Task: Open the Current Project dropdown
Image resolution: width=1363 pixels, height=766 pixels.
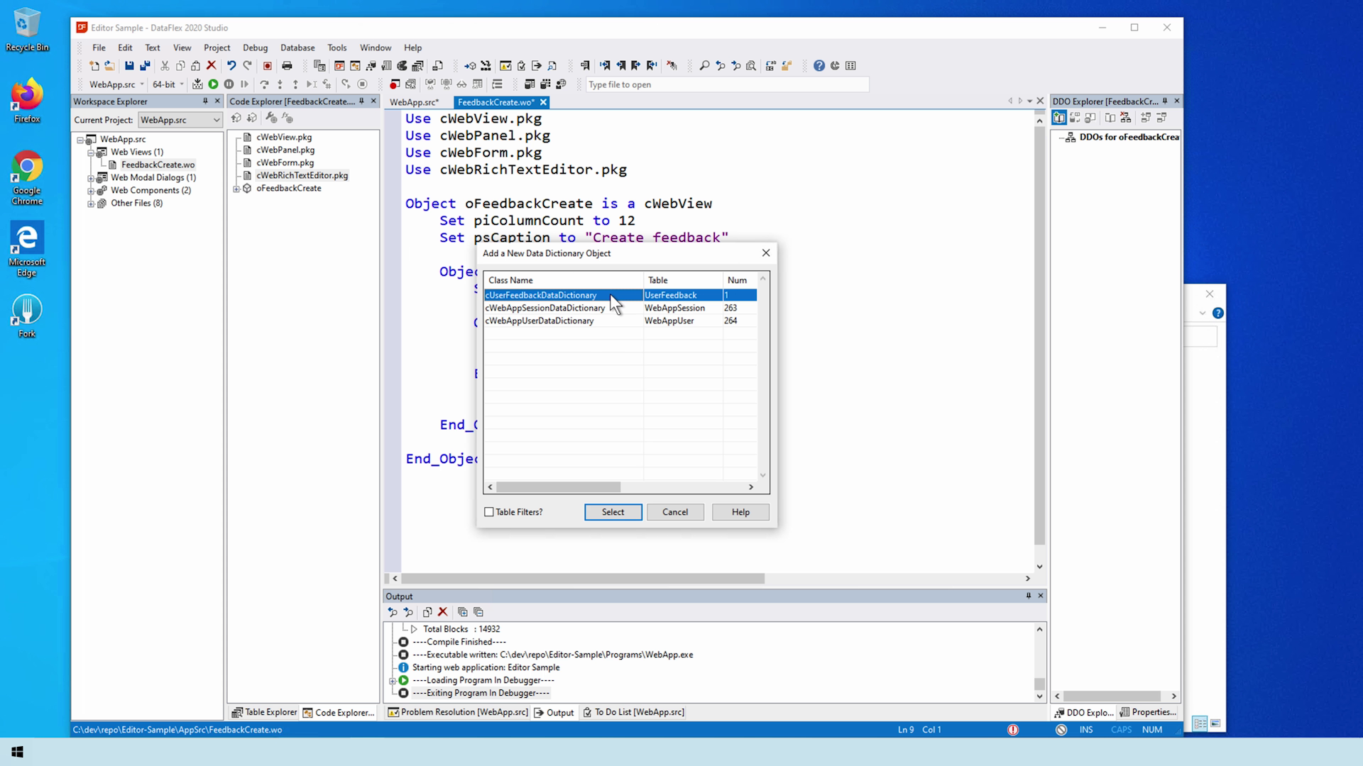Action: tap(216, 120)
